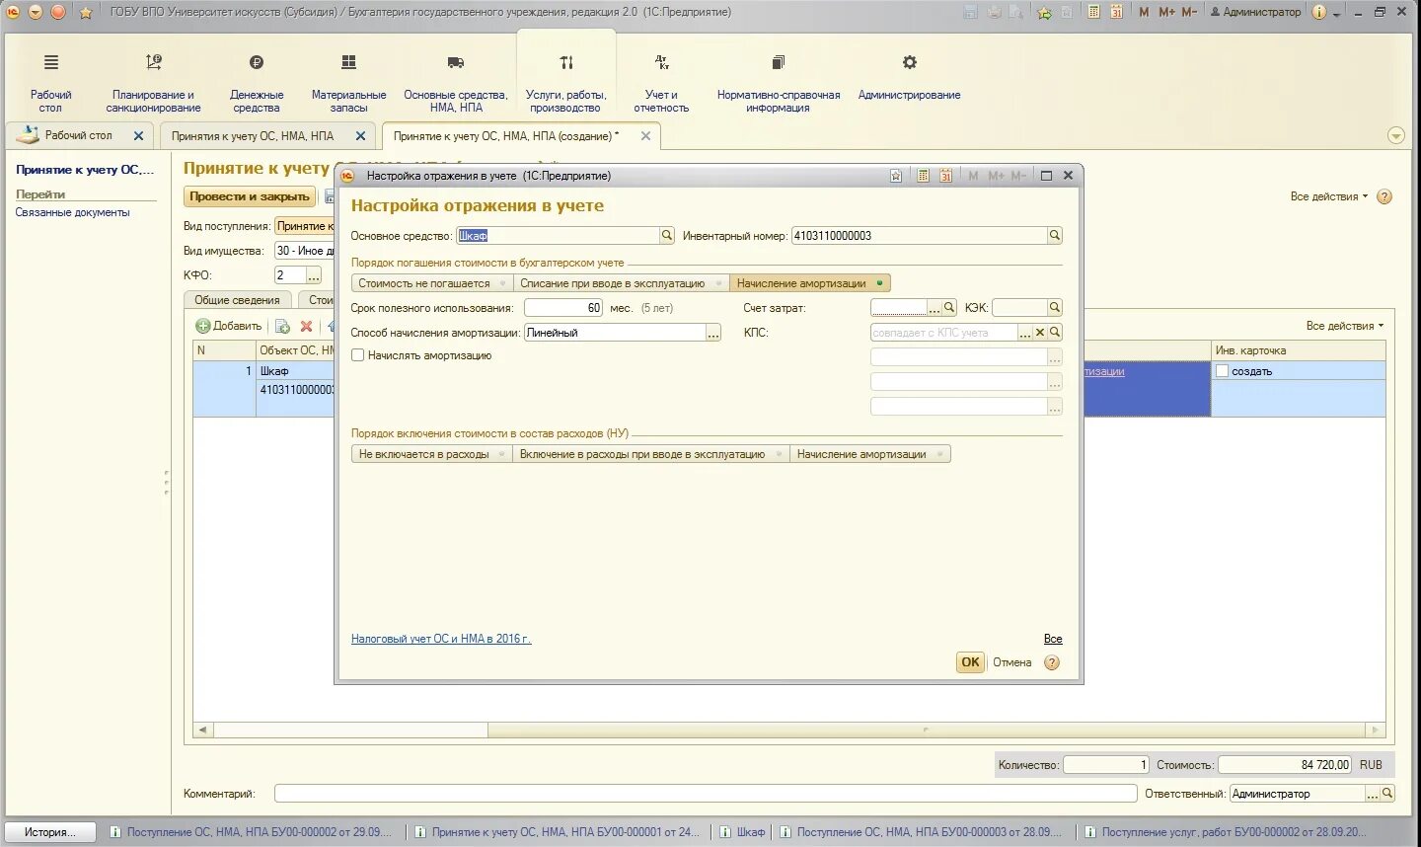Open Нормативно-справочная информация section
Viewport: 1421px width, 847px height.
[x=778, y=83]
